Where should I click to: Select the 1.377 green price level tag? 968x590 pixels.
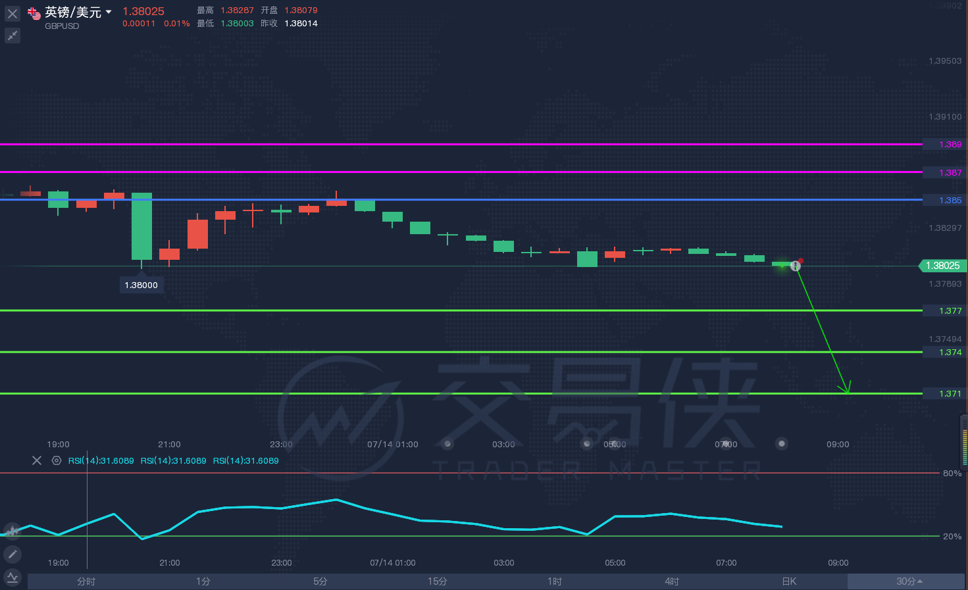(x=945, y=310)
